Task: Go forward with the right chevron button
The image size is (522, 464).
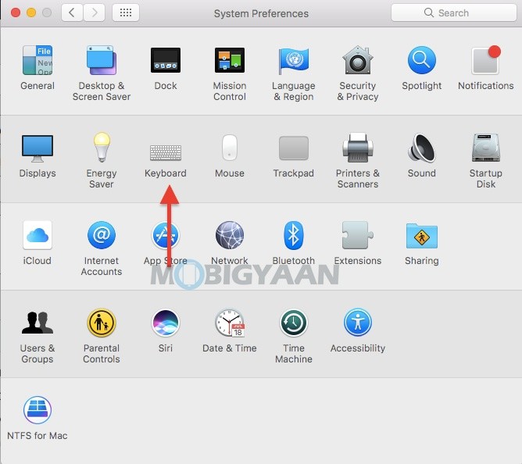Action: point(95,12)
